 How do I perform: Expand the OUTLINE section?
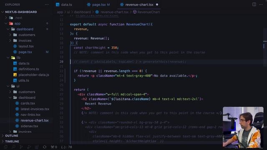[x=3, y=136]
